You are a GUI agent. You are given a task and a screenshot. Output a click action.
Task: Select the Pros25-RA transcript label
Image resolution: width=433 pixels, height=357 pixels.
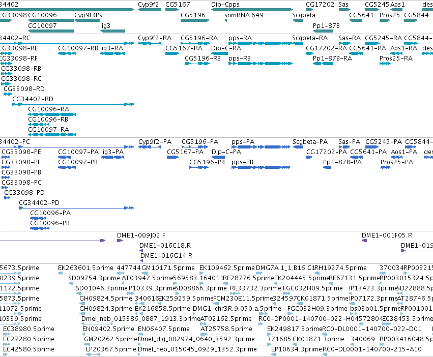(x=396, y=58)
